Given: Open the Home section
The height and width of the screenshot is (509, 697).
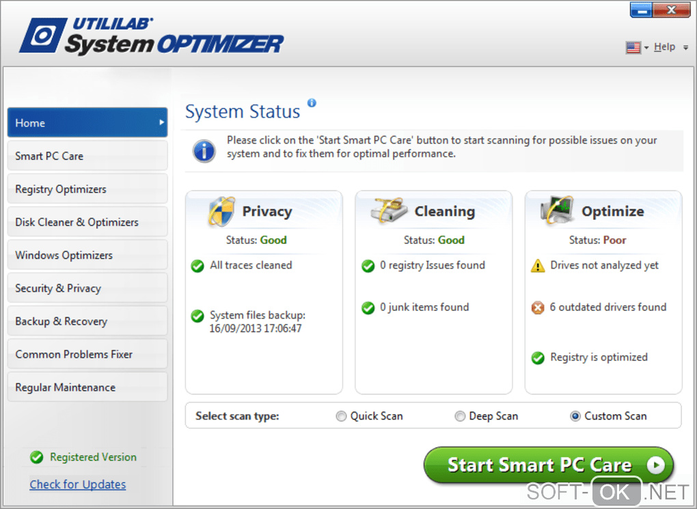Looking at the screenshot, I should click(87, 122).
